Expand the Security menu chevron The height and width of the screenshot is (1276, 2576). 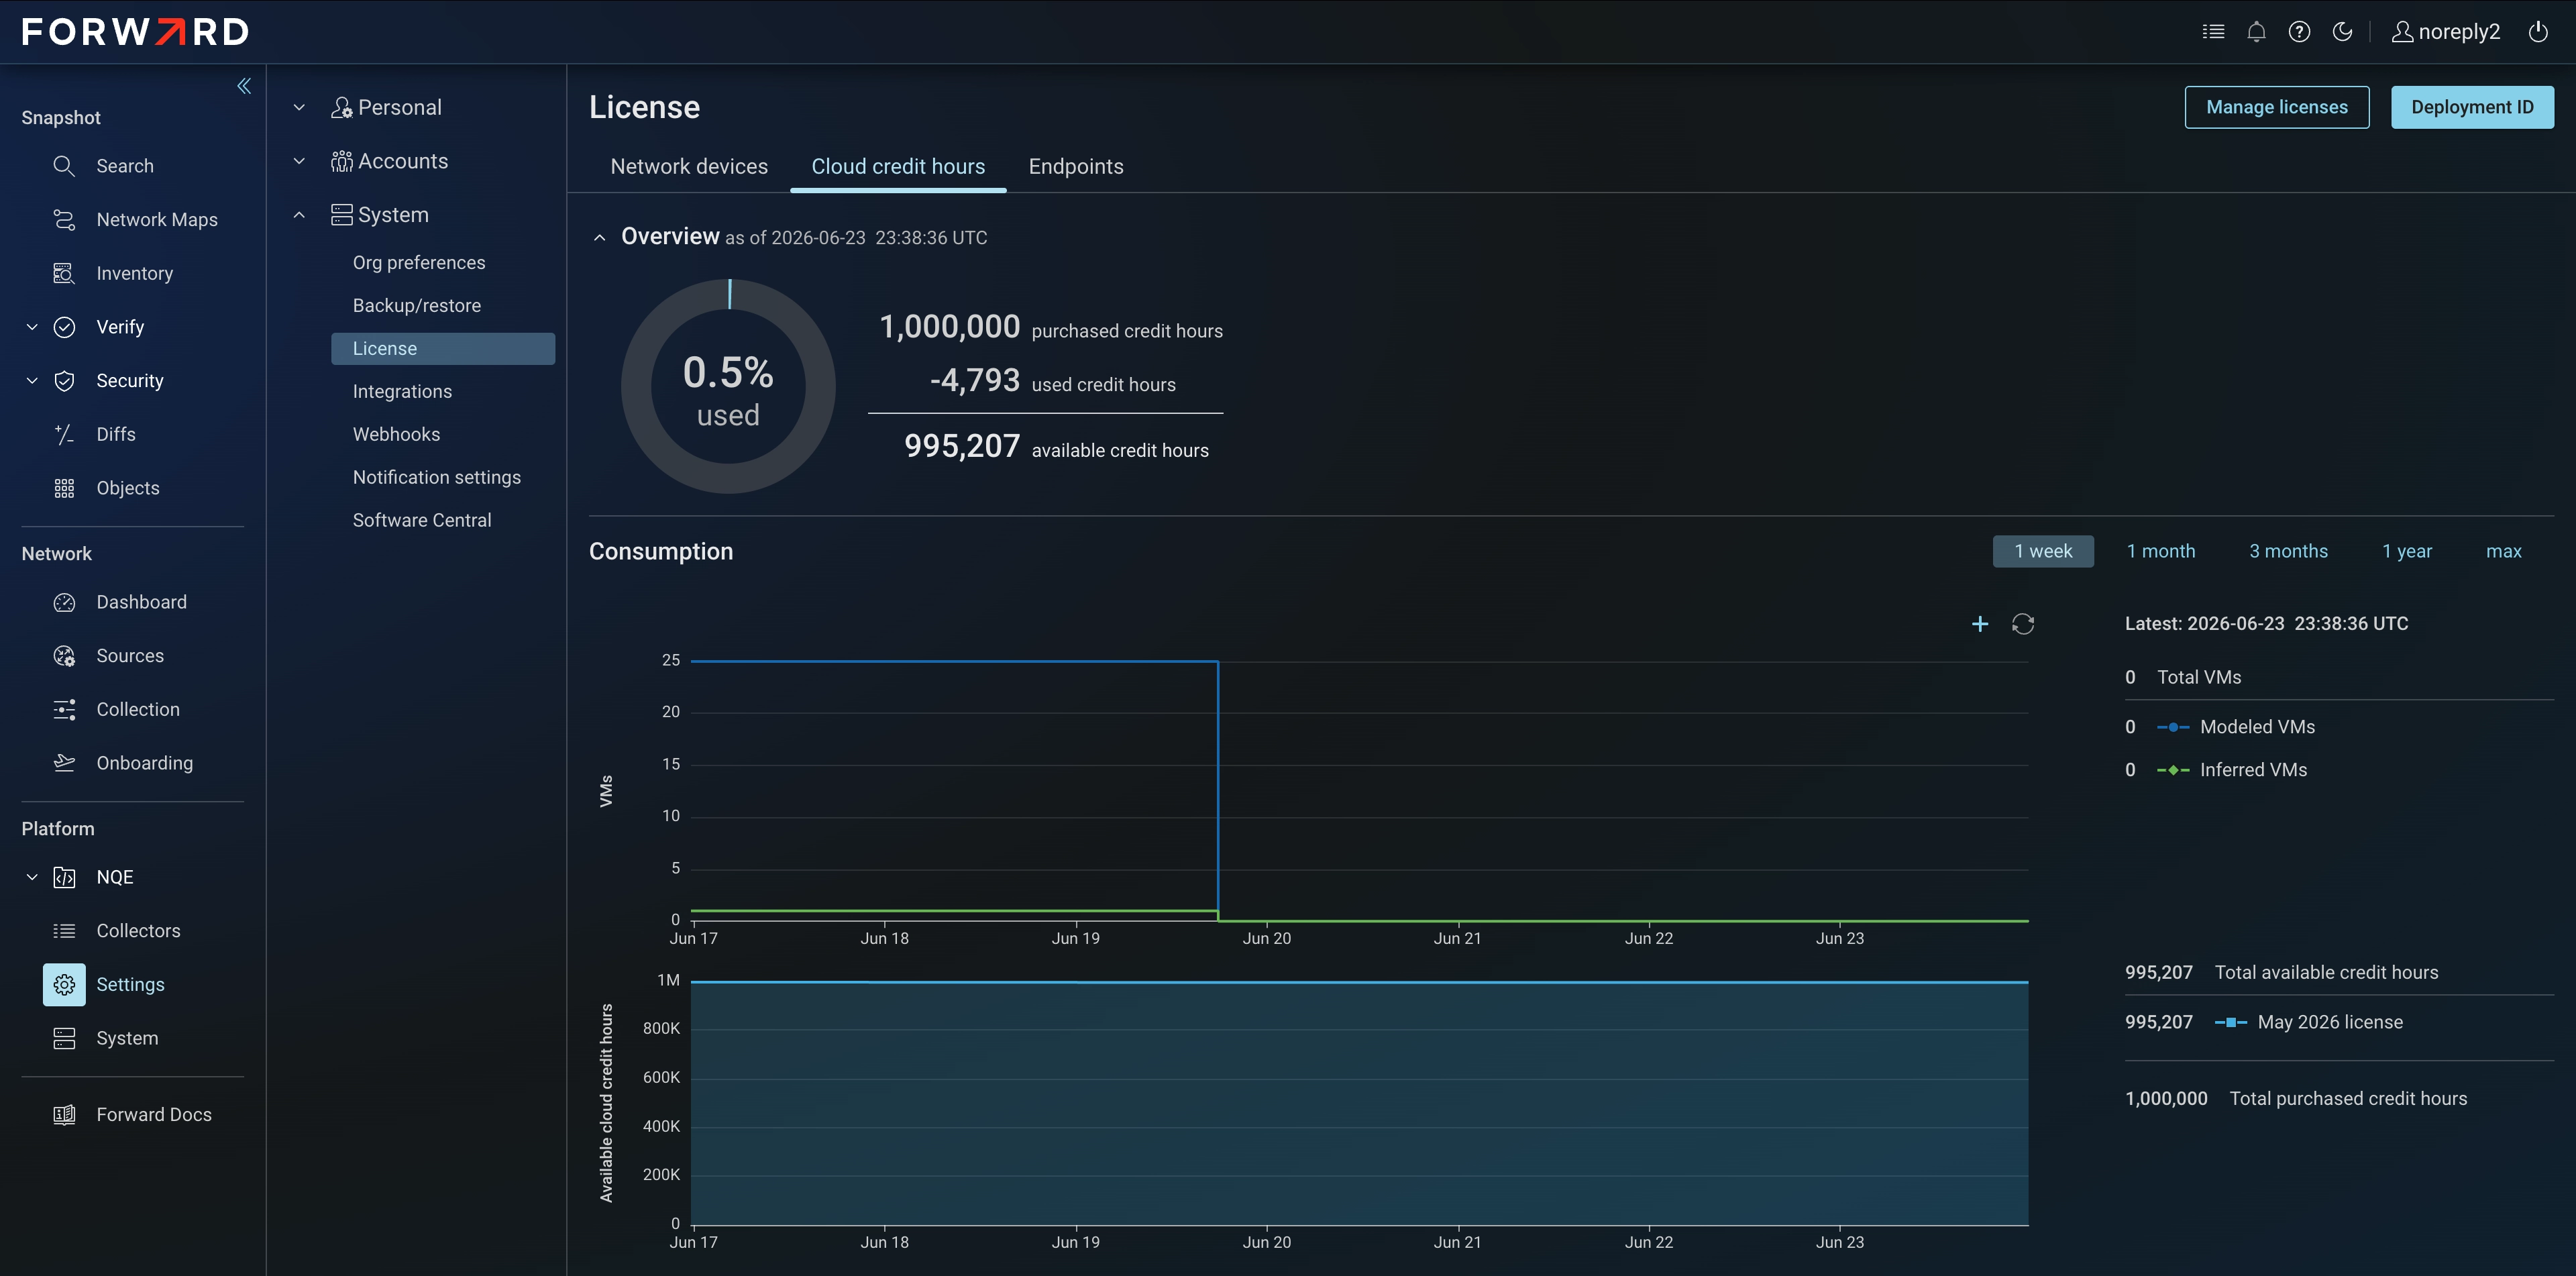point(32,381)
